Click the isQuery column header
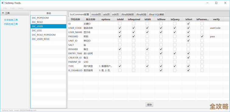The image size is (230, 112). click(175, 19)
